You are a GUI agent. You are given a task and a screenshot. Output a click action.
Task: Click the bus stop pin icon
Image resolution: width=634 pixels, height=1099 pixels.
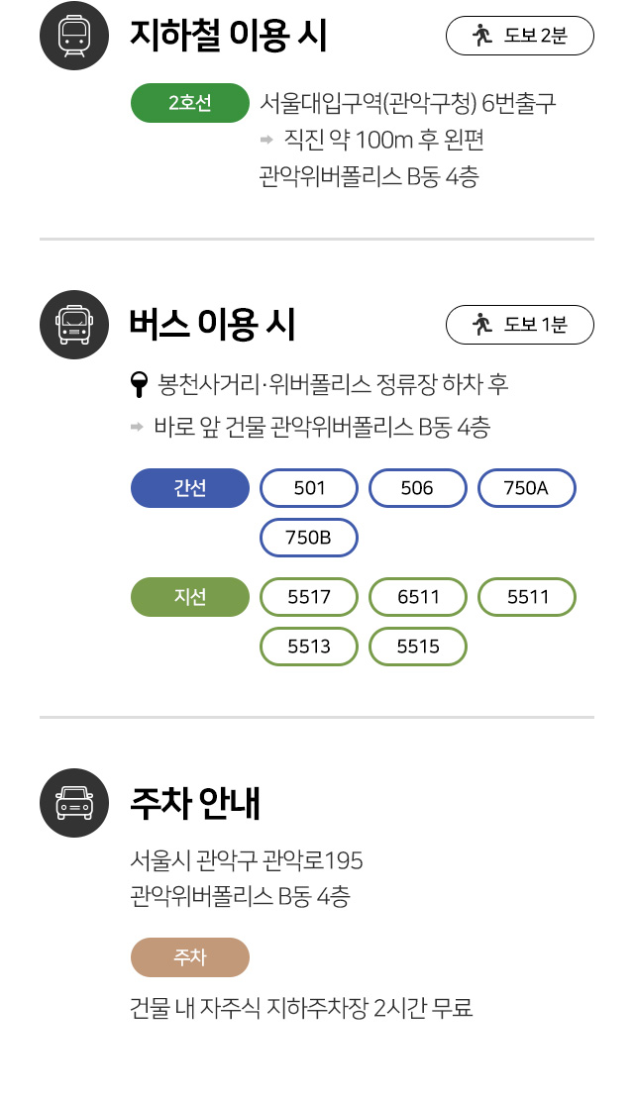click(x=140, y=385)
